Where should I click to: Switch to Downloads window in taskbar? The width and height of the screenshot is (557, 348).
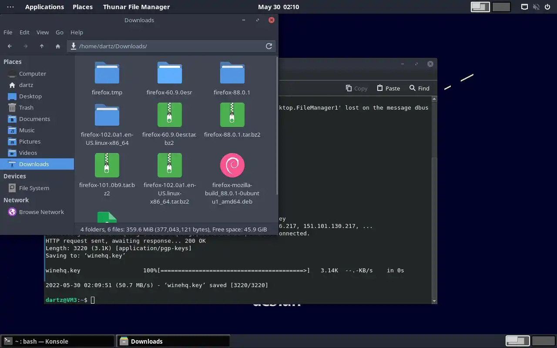click(x=173, y=341)
